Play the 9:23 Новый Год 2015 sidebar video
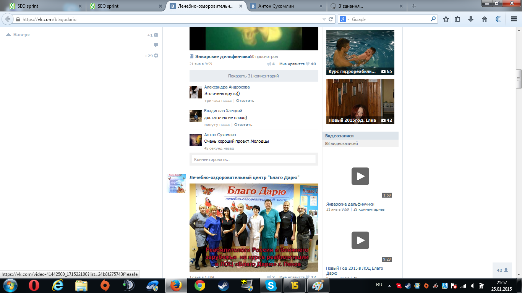This screenshot has height=293, width=522. (x=360, y=240)
